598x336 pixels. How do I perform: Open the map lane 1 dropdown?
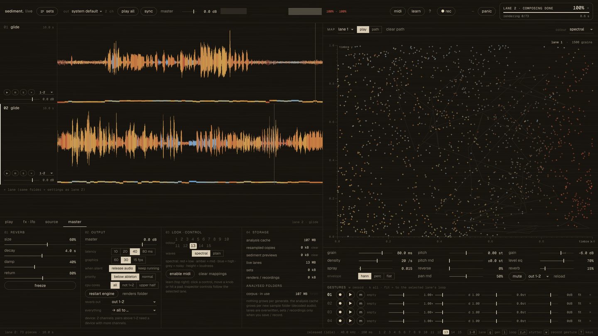point(346,29)
